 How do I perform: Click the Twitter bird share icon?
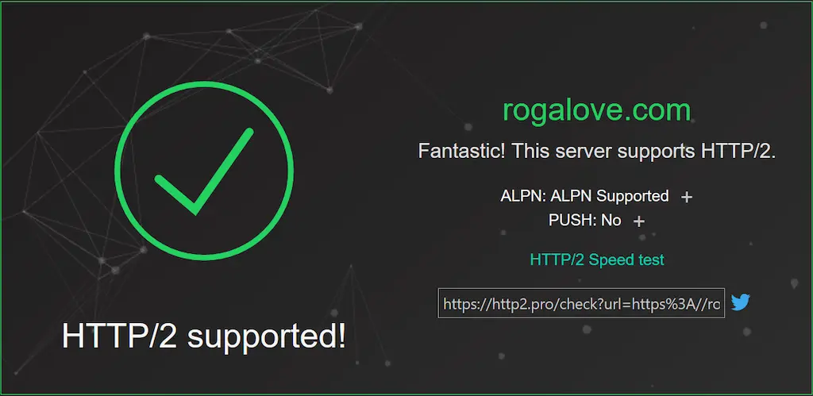[741, 302]
